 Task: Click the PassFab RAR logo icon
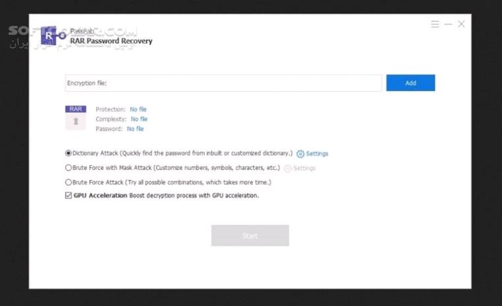[x=54, y=36]
